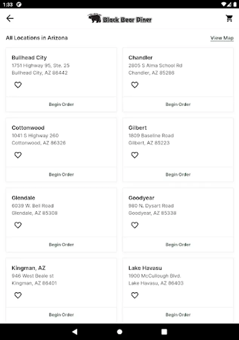The height and width of the screenshot is (340, 239).
Task: Open the View Map link
Action: [x=222, y=38]
